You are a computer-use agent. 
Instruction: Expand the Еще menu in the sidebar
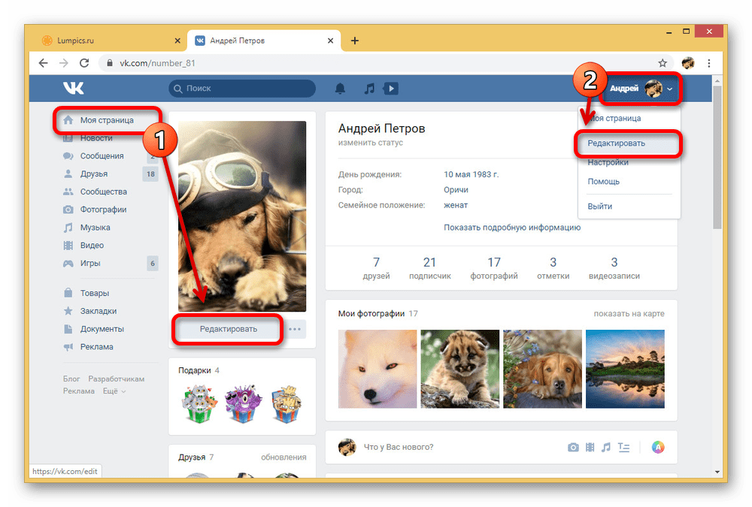click(x=110, y=391)
